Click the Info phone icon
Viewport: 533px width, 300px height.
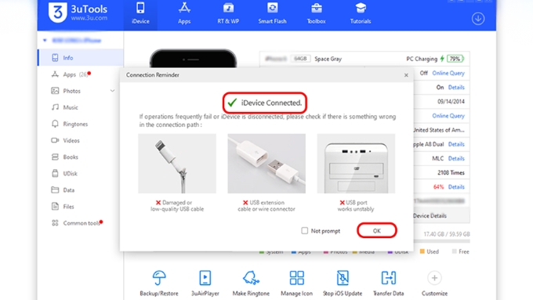[x=55, y=58]
